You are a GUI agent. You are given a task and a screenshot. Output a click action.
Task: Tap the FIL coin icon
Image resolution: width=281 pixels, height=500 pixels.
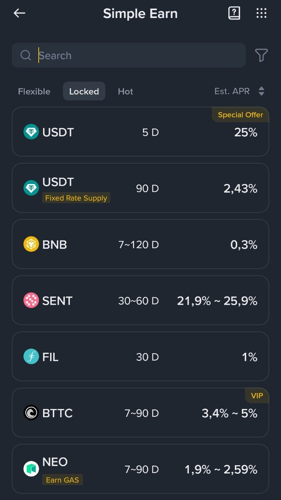31,357
